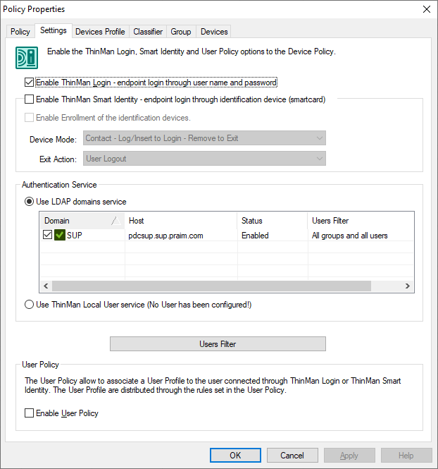Click the Cancel button
Viewport: 438px width, 469px height.
pyautogui.click(x=292, y=455)
